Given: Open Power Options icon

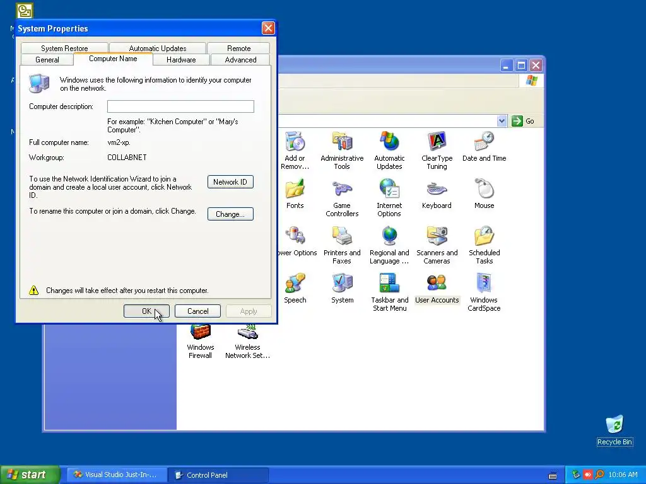Looking at the screenshot, I should (297, 241).
